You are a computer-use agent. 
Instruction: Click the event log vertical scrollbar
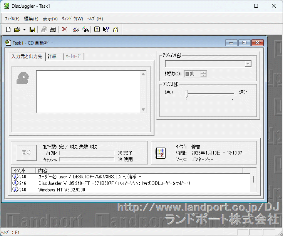pyautogui.click(x=253, y=179)
